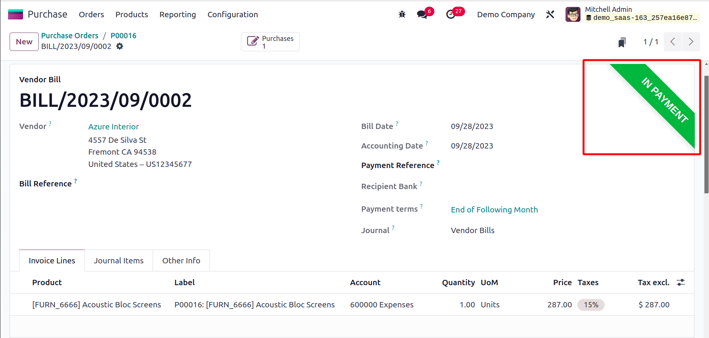The height and width of the screenshot is (338, 709).
Task: Open the activities clock icon
Action: (x=451, y=15)
